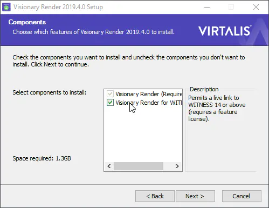Minimize the setup window
Screen dimensions: 269x208
tap(207, 7)
